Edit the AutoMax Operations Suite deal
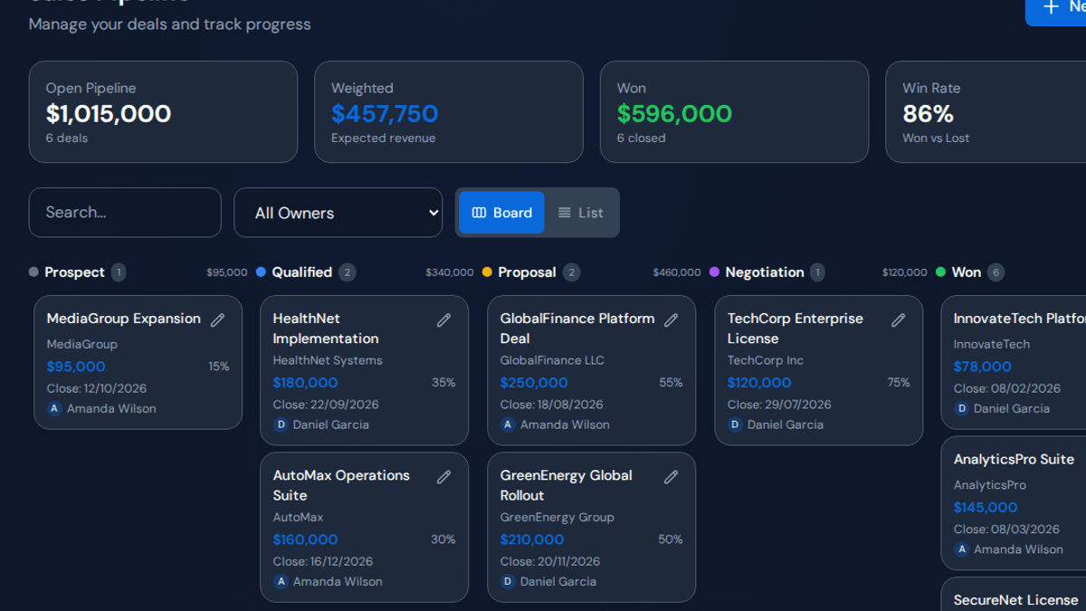Image resolution: width=1086 pixels, height=611 pixels. [x=443, y=476]
